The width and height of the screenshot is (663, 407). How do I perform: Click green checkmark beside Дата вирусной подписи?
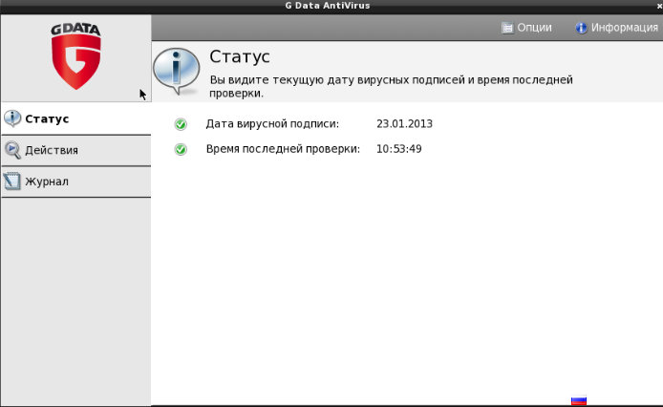181,124
